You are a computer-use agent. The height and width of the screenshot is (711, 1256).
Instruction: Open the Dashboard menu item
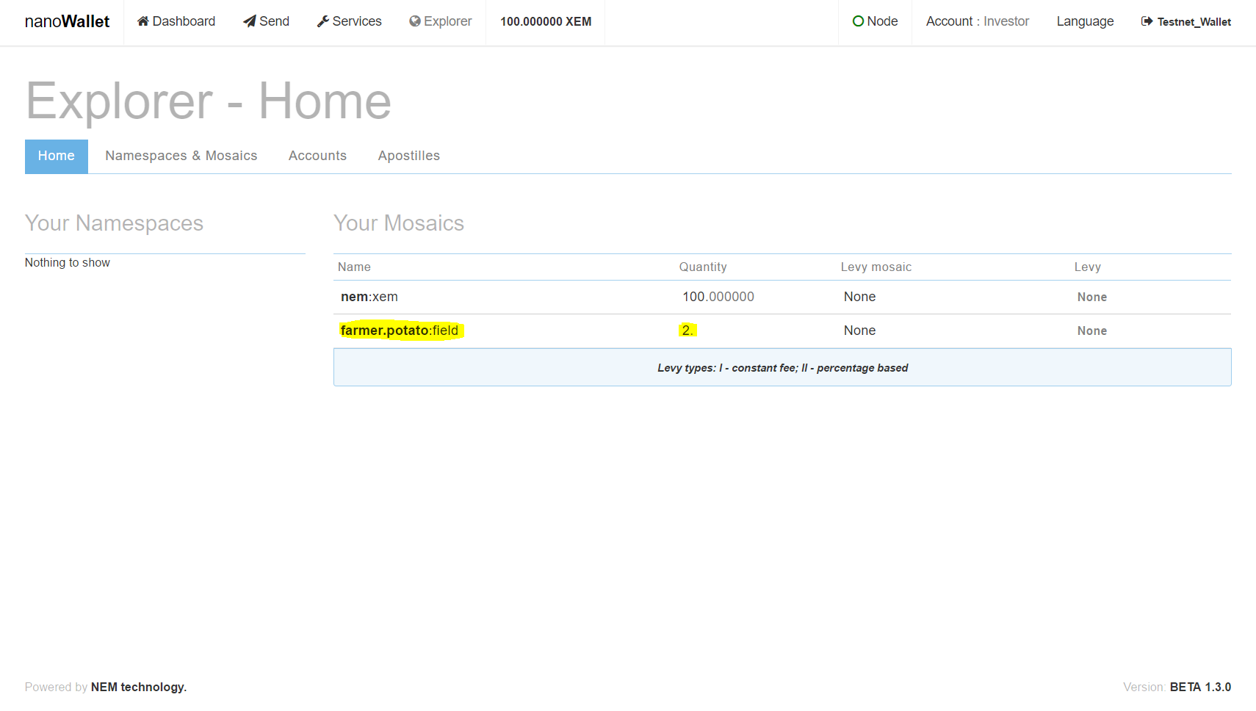point(176,22)
